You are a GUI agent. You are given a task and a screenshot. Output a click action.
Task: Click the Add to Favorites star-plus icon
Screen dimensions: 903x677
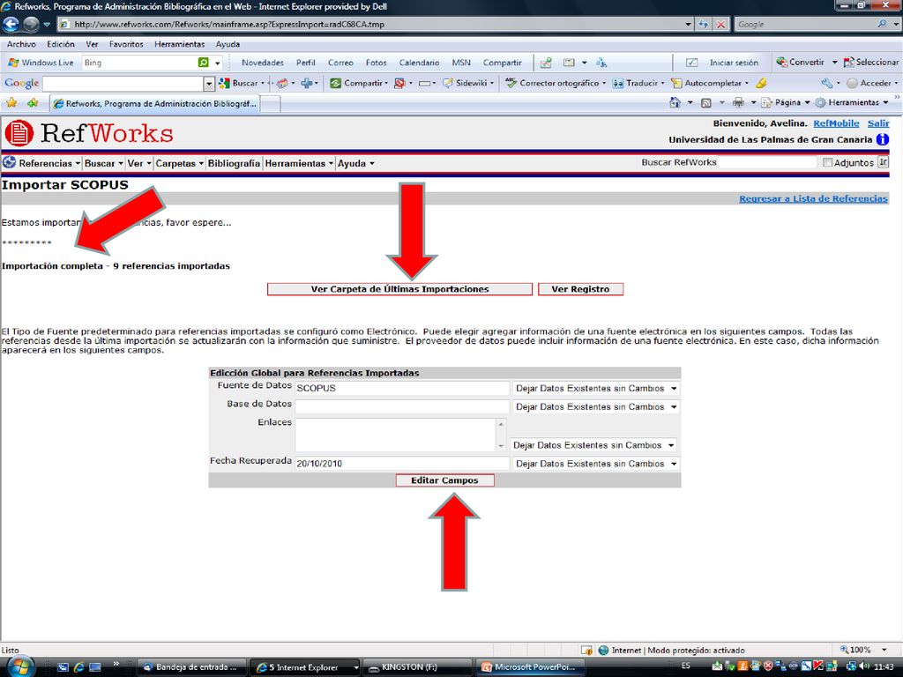pos(33,103)
